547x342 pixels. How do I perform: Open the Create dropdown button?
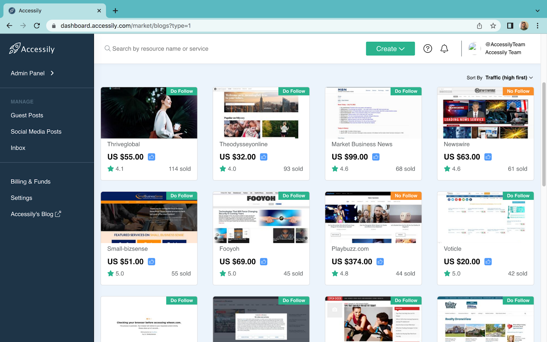(390, 49)
